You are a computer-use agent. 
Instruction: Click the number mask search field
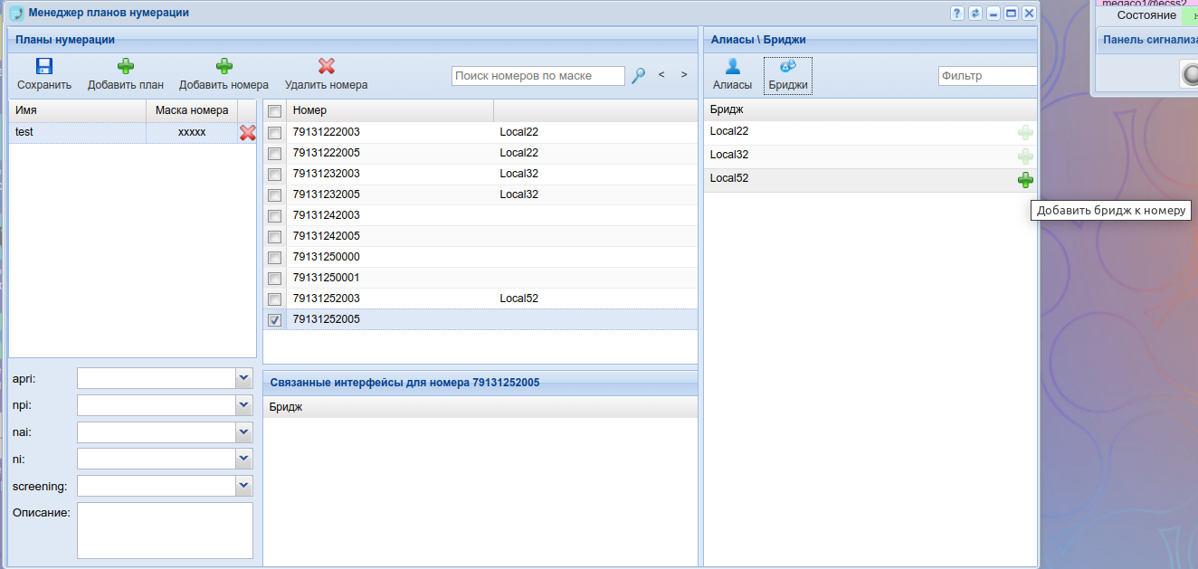coord(537,76)
